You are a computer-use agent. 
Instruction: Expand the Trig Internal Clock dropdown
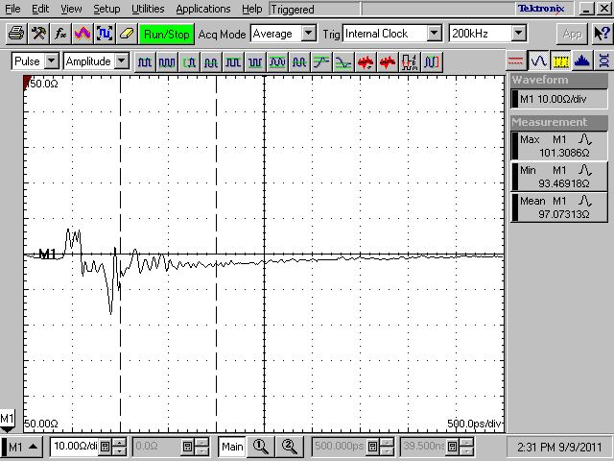tap(391, 34)
